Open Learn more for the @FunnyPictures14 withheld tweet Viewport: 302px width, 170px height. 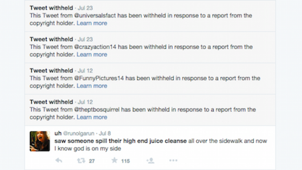point(92,86)
